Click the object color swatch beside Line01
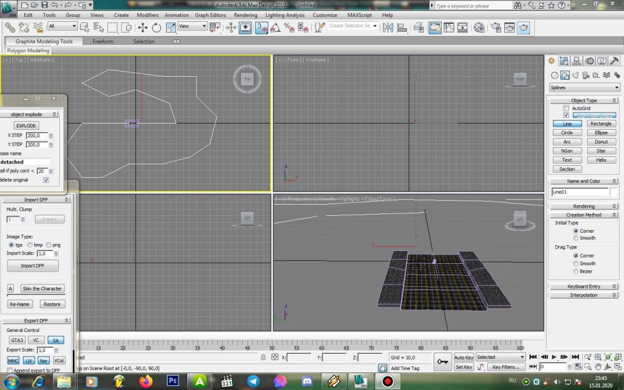This screenshot has height=390, width=624. tap(614, 192)
